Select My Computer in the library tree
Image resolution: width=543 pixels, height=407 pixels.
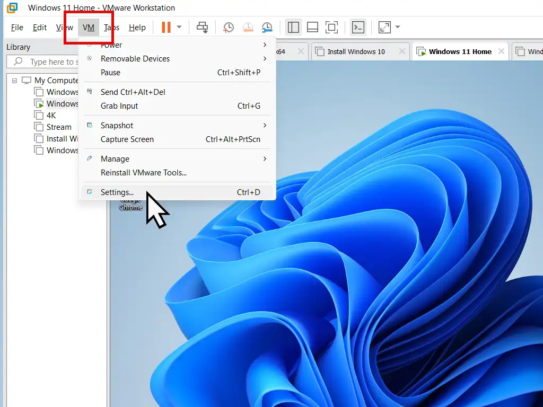click(56, 81)
